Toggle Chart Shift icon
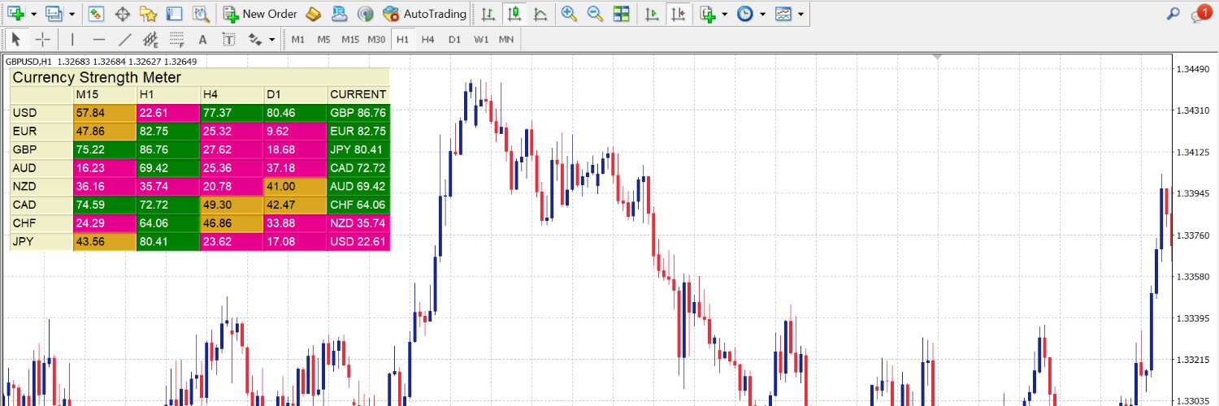The width and height of the screenshot is (1219, 406). (677, 14)
